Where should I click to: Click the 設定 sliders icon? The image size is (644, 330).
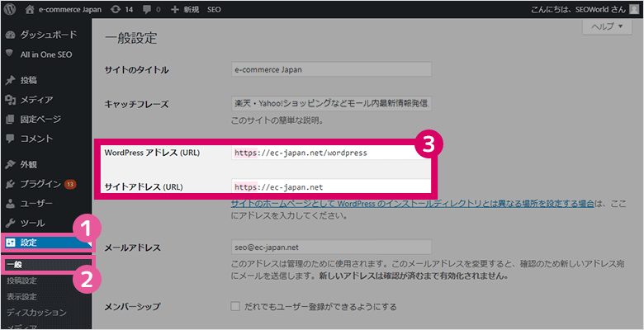pyautogui.click(x=11, y=243)
